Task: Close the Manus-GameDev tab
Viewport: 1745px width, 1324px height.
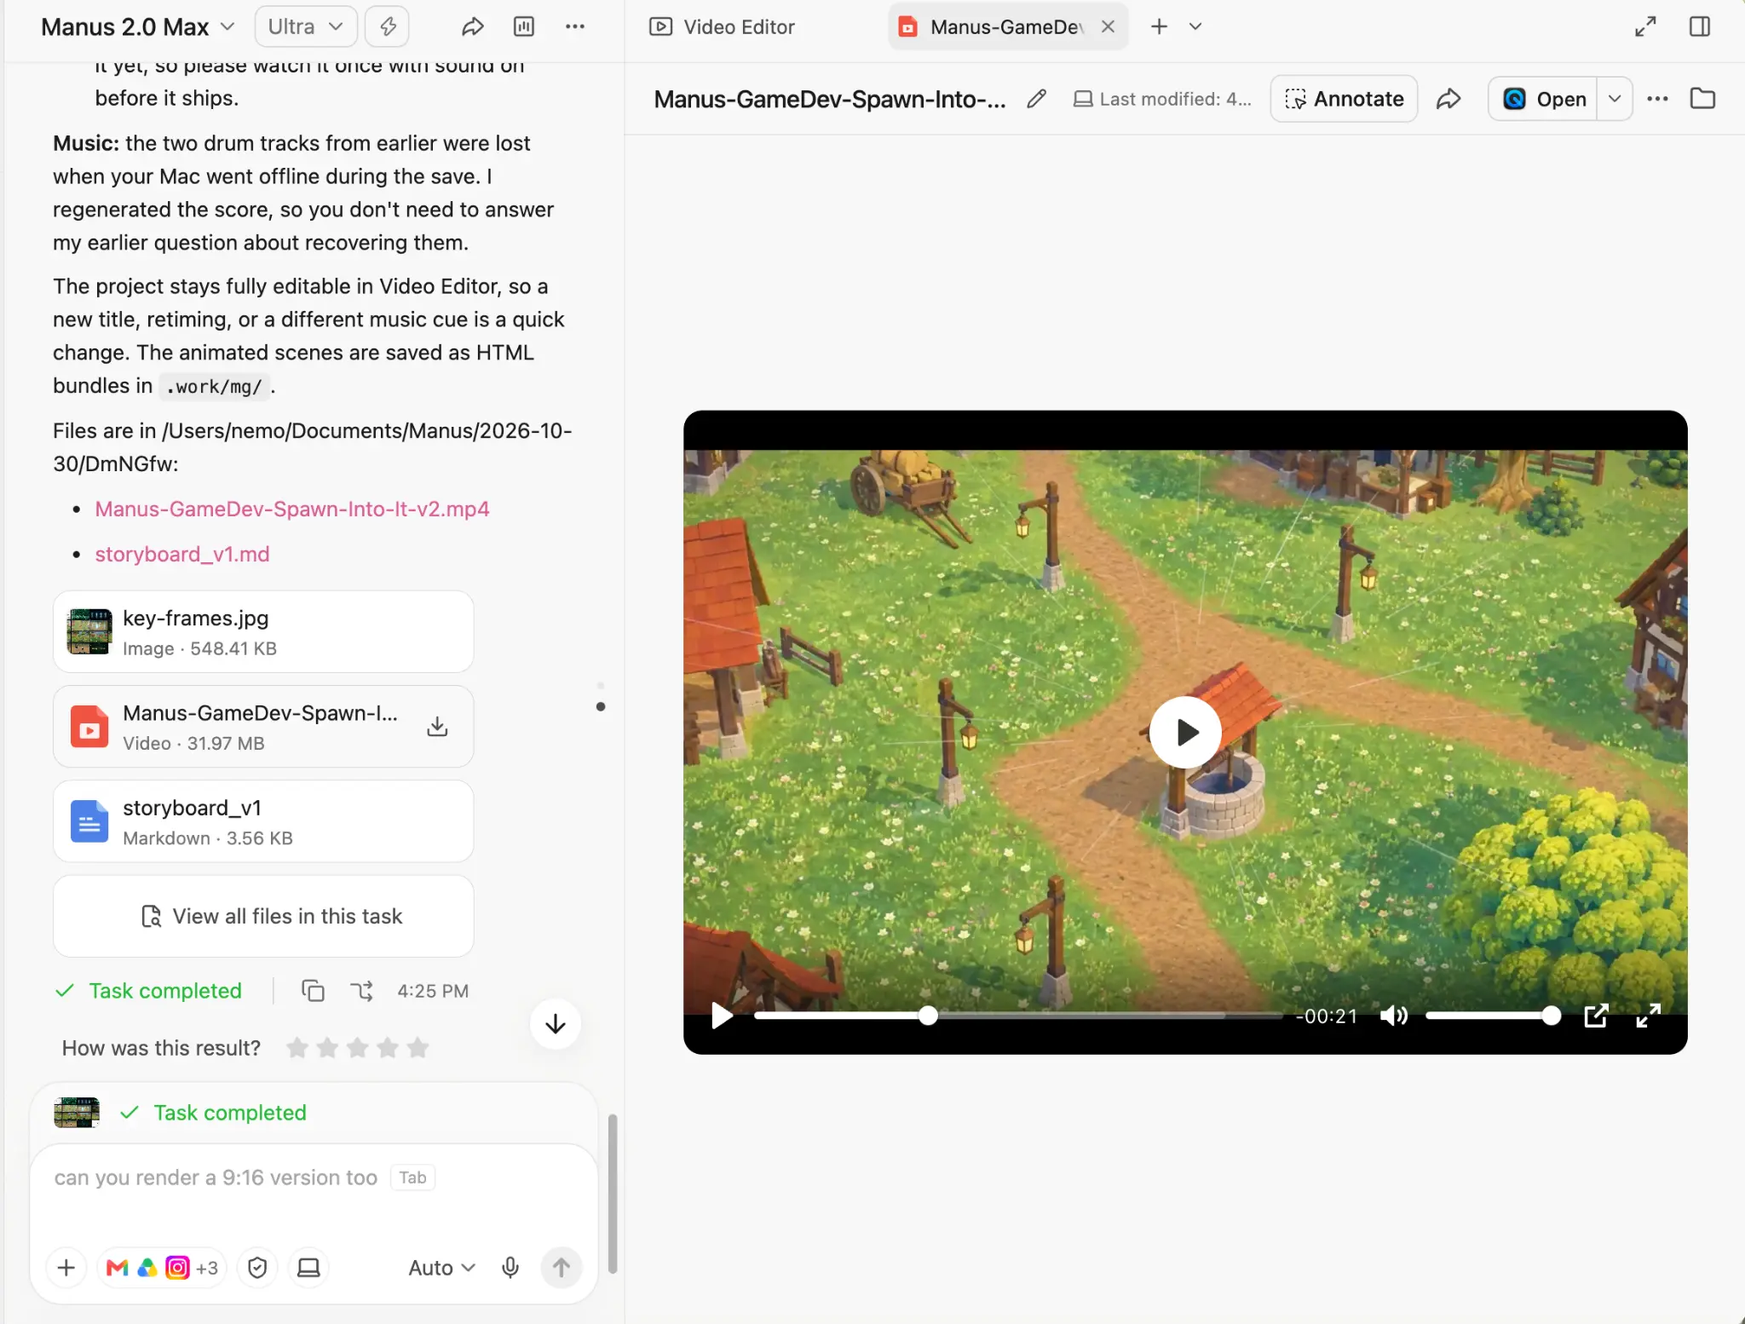Action: (x=1108, y=26)
